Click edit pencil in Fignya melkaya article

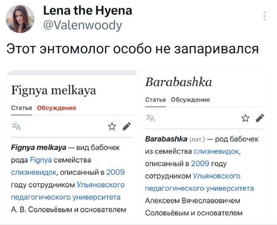coord(128,126)
